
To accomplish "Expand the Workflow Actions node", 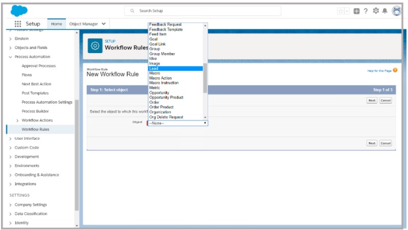I will 17,120.
